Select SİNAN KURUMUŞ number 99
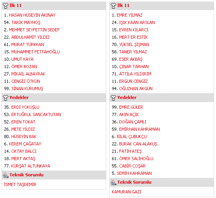The image size is (216, 198). click(27, 89)
